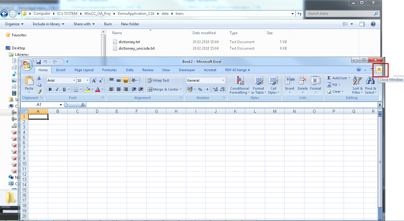The height and width of the screenshot is (221, 404).
Task: Increase decimal places
Action: [x=215, y=89]
